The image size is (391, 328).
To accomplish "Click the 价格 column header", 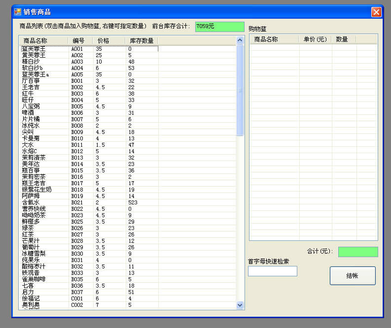I will coord(108,40).
